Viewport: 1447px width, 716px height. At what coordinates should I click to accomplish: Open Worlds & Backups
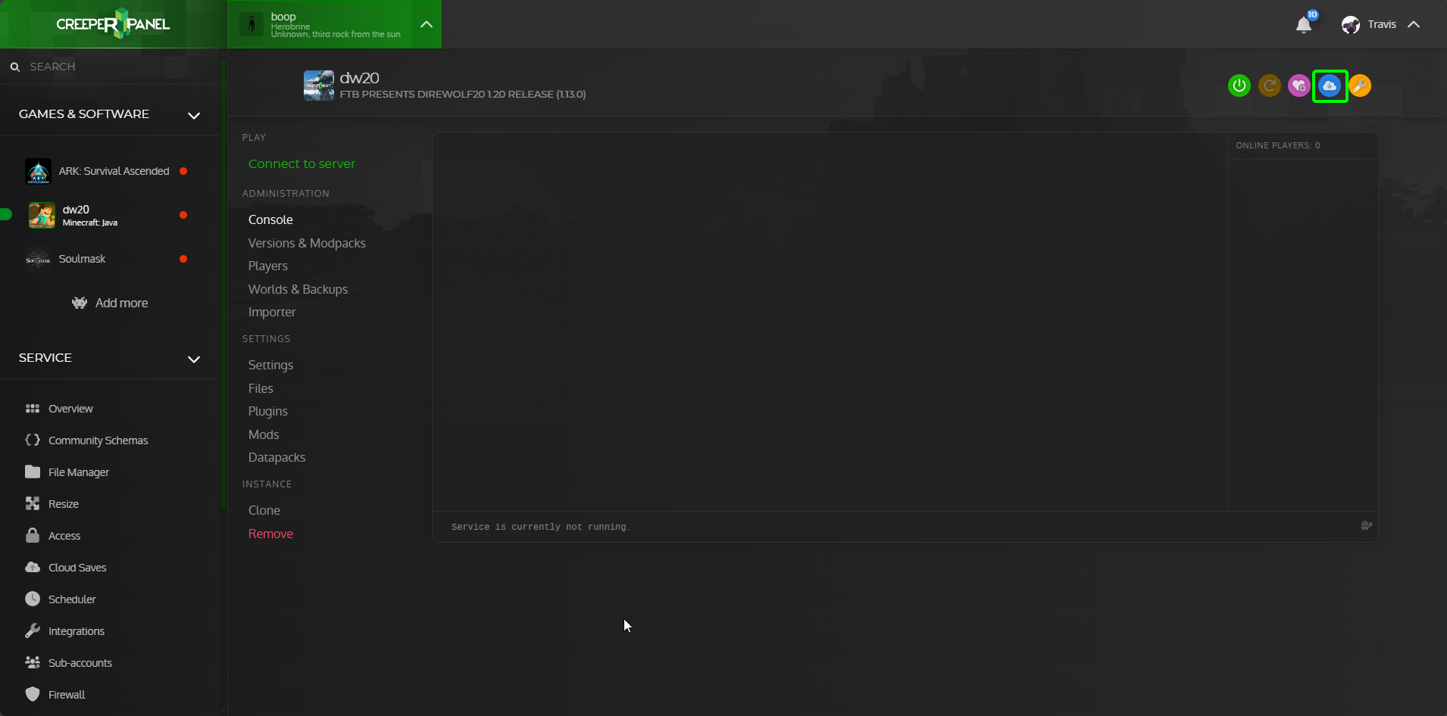click(298, 289)
